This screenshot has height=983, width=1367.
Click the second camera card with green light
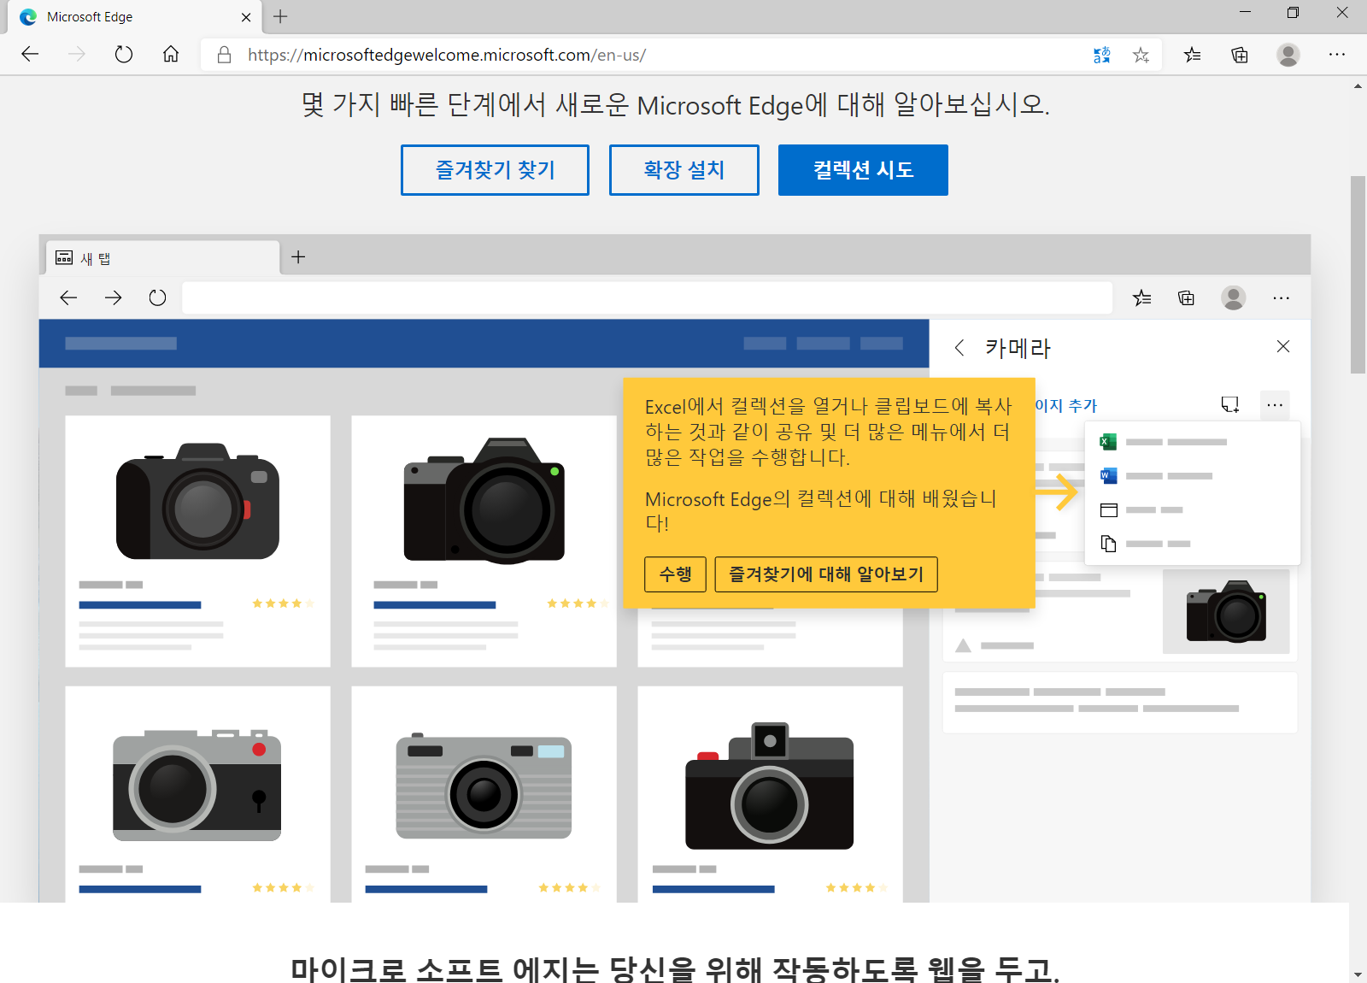[484, 541]
